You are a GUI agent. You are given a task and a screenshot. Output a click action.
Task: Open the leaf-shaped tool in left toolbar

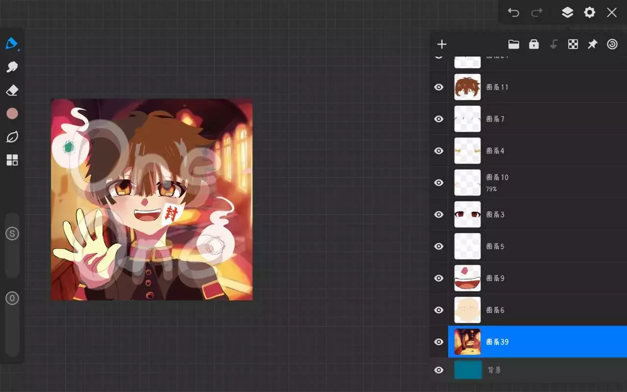point(12,137)
